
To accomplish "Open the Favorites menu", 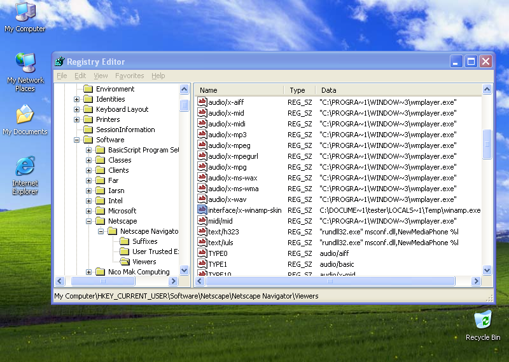I will (130, 76).
